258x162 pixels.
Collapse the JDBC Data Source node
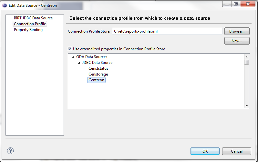click(79, 63)
